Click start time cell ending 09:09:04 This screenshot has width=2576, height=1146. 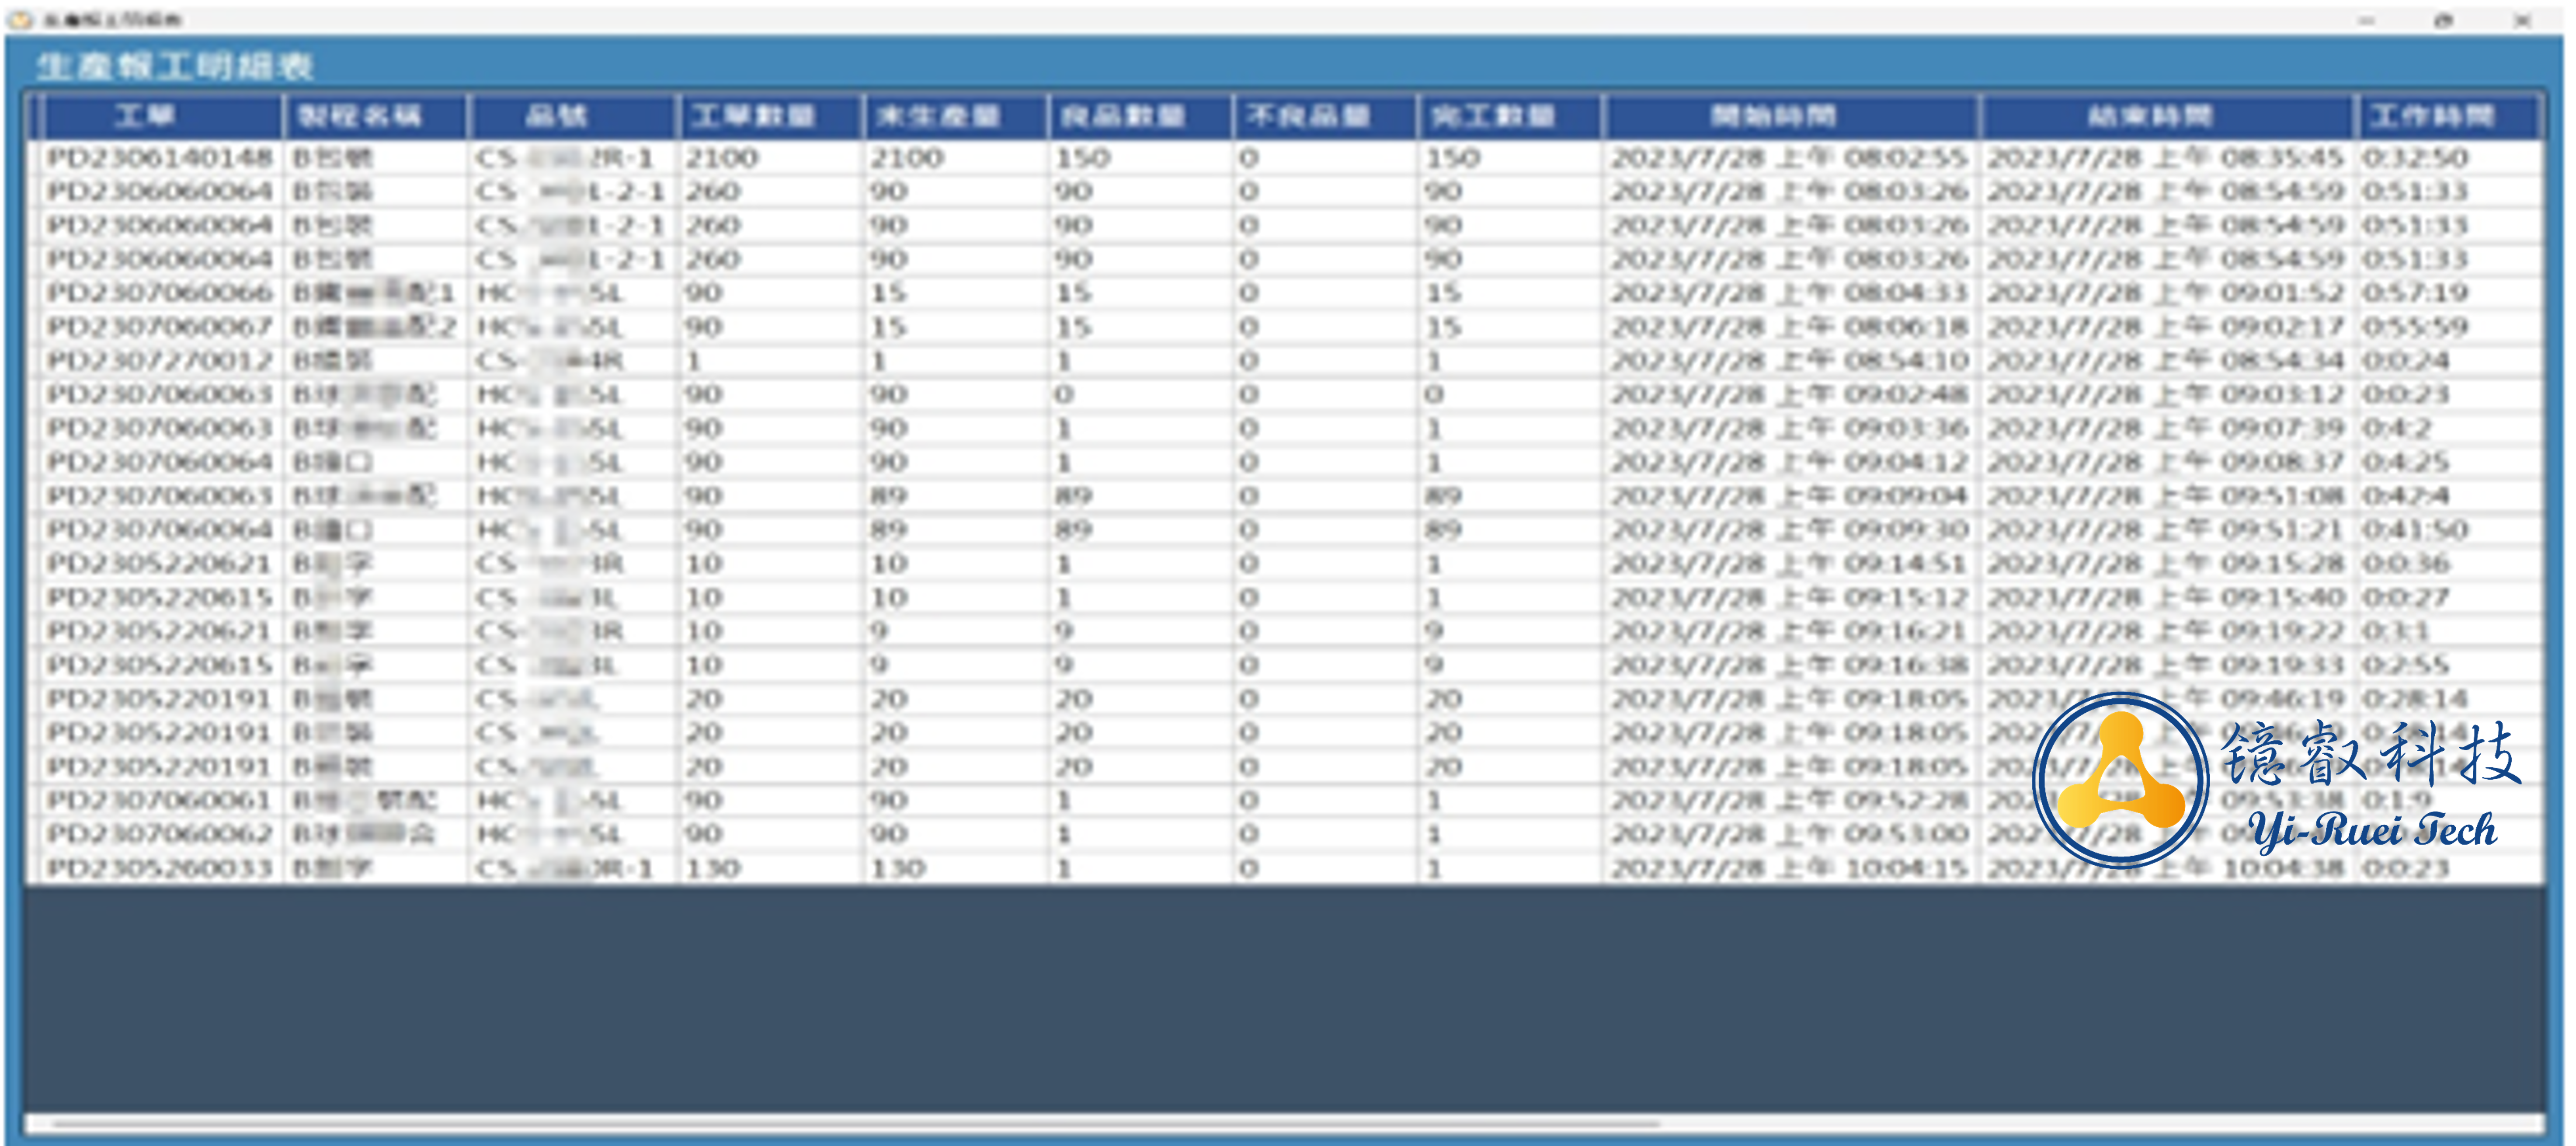1790,496
